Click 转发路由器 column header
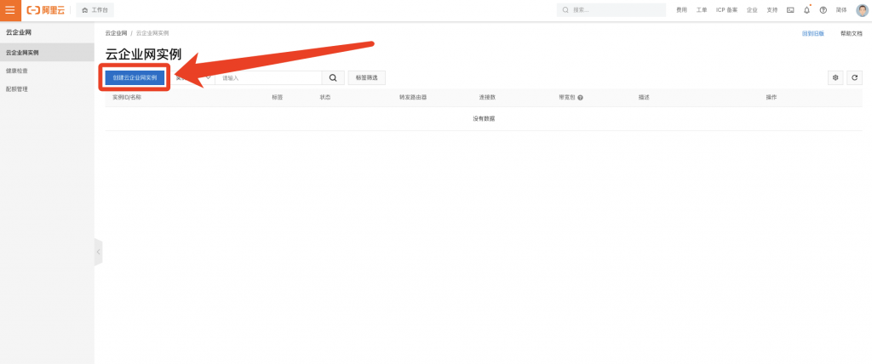 pyautogui.click(x=413, y=97)
